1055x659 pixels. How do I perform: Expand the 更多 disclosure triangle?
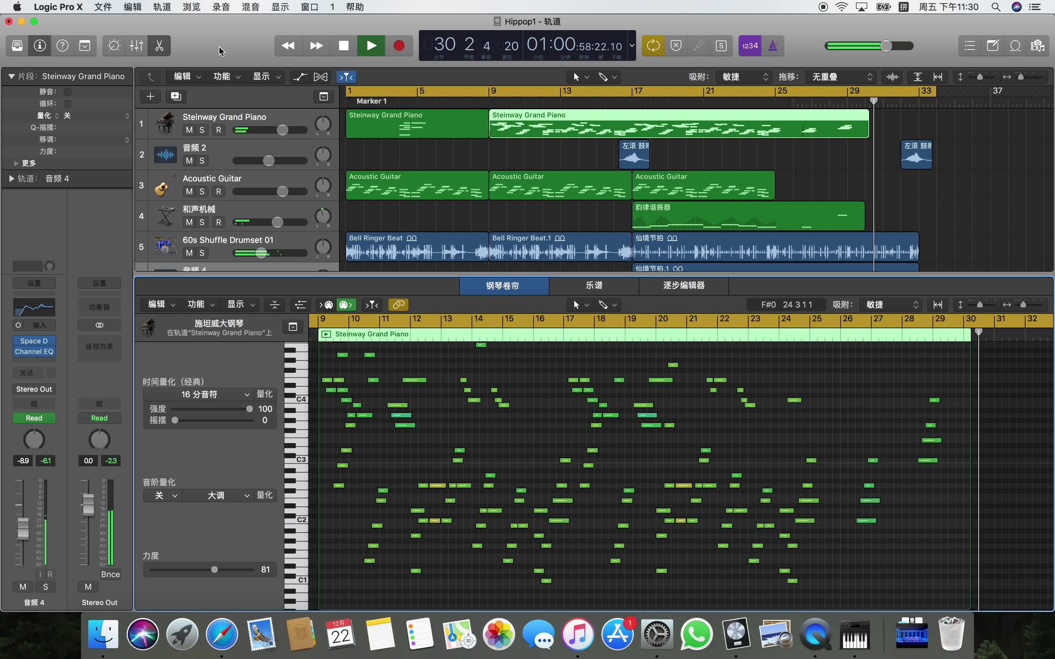pos(16,163)
